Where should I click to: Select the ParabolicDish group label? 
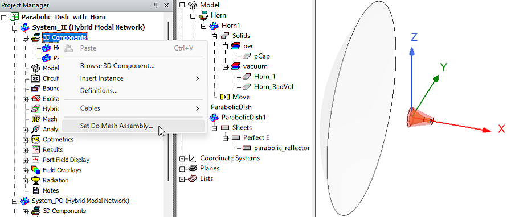[x=231, y=107]
